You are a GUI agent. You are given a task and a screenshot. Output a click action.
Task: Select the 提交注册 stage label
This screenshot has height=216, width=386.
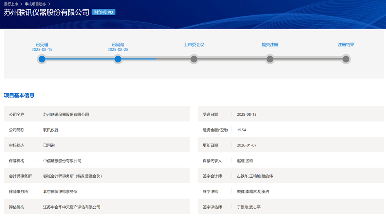(270, 45)
